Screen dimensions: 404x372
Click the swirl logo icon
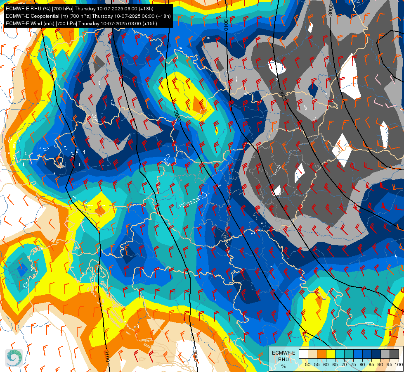click(x=14, y=358)
